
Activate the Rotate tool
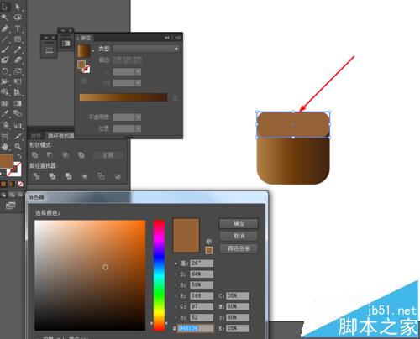pos(5,70)
